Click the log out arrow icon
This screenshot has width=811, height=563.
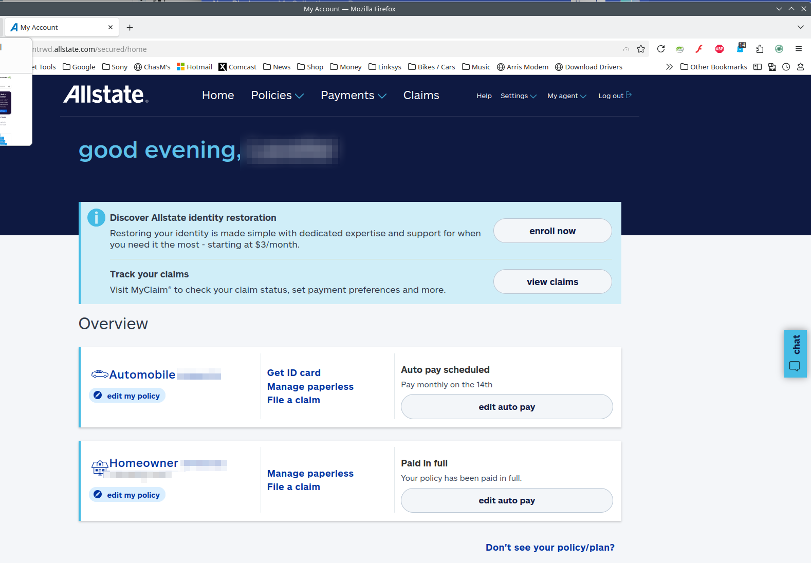(x=629, y=95)
